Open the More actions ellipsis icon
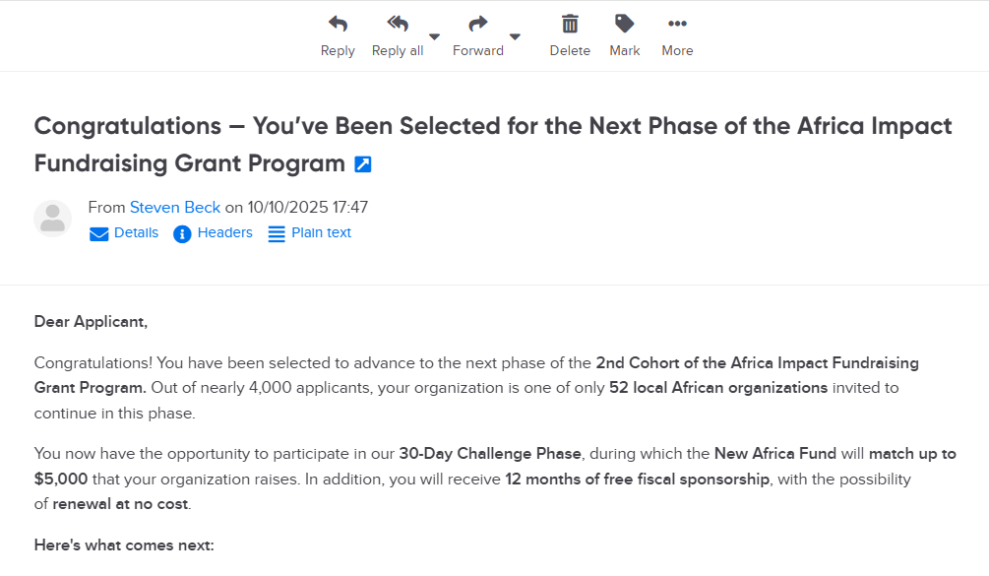 [x=677, y=24]
